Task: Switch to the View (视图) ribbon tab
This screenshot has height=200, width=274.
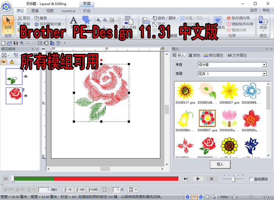Action: [50, 11]
